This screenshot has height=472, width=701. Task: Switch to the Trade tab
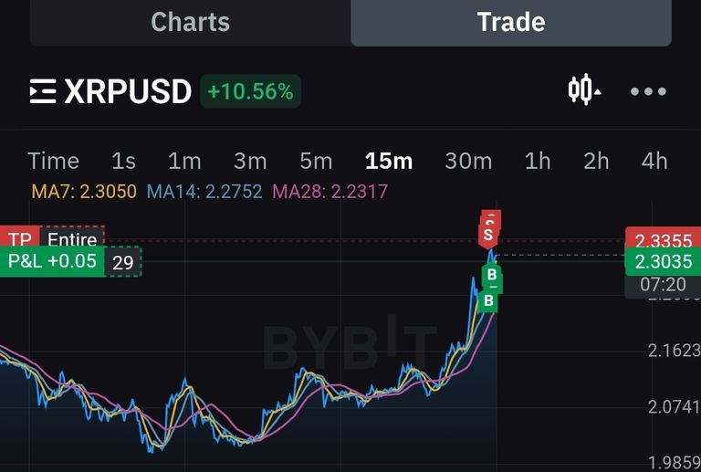[511, 22]
